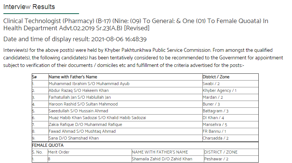Image resolution: width=292 pixels, height=163 pixels.
Task: Click Muaz Habib Khan Sadozai entry
Action: point(97,118)
